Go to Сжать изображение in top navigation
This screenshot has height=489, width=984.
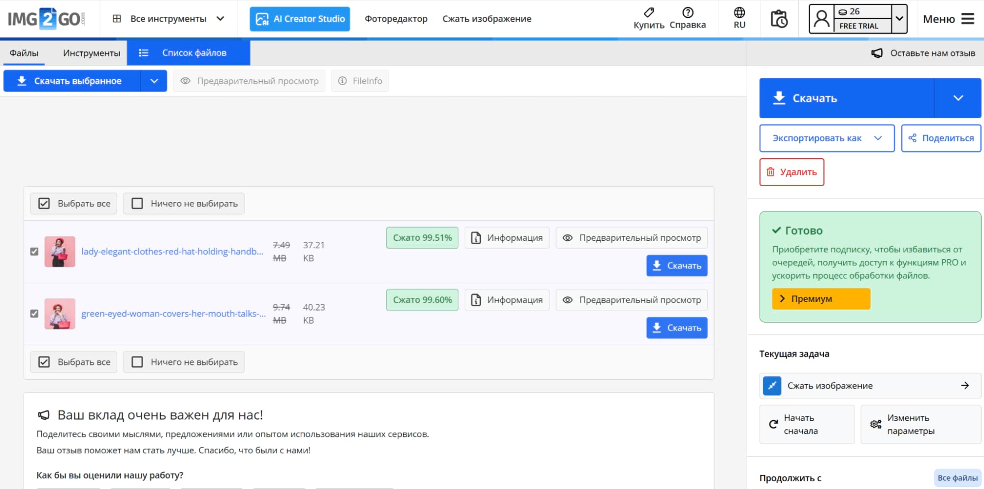(x=487, y=19)
